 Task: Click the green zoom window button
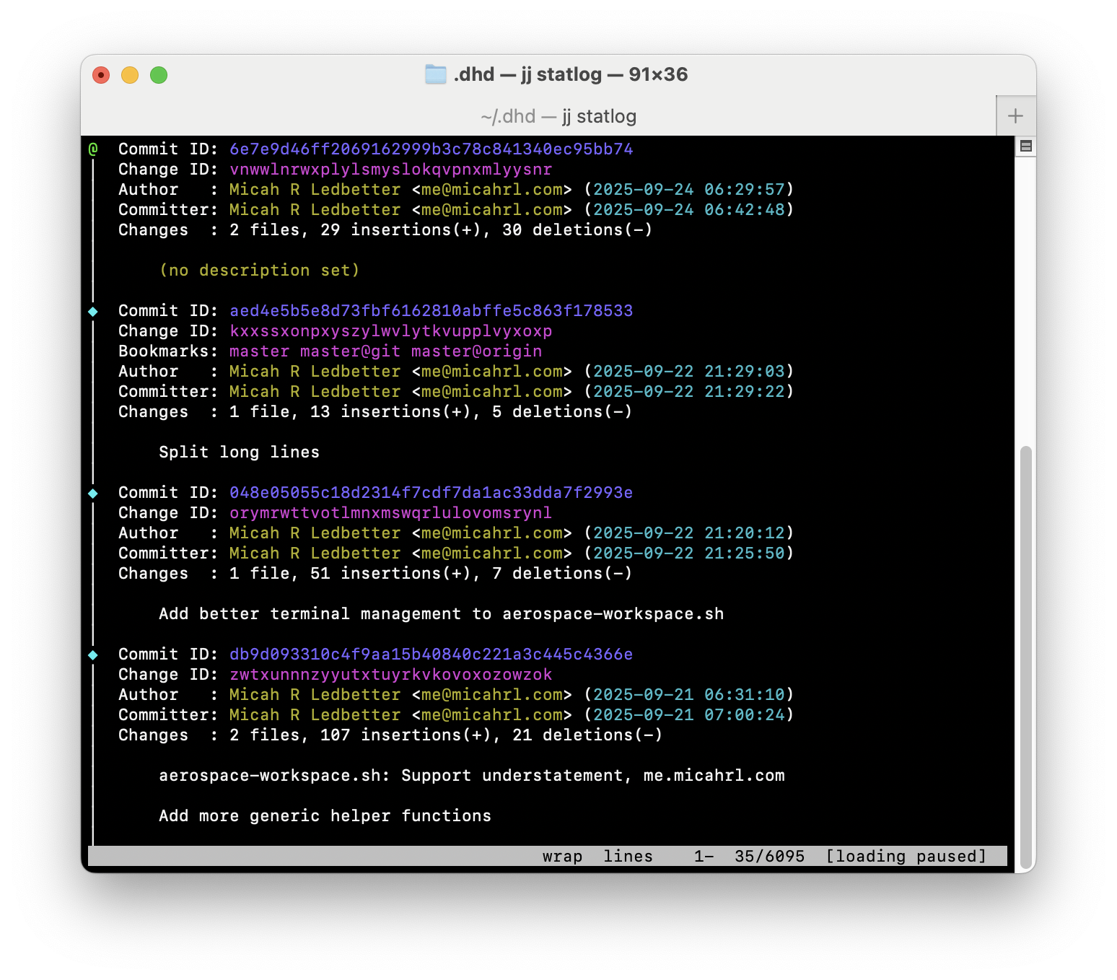point(159,75)
